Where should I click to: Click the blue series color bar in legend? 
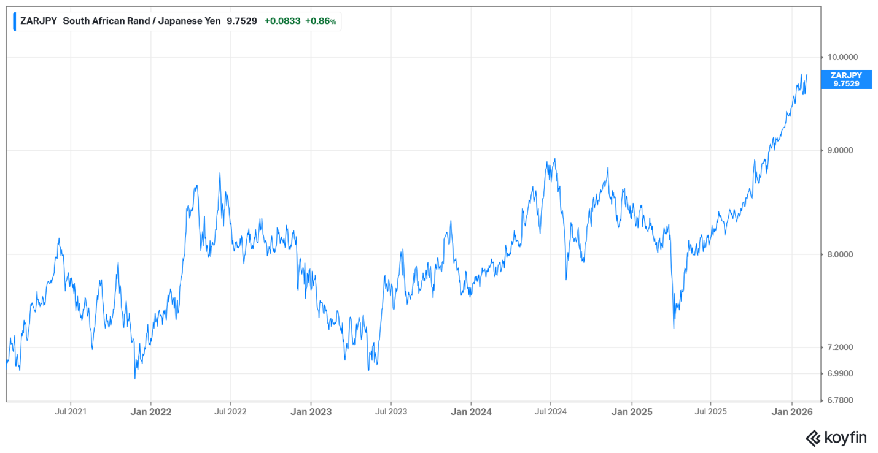tap(14, 21)
